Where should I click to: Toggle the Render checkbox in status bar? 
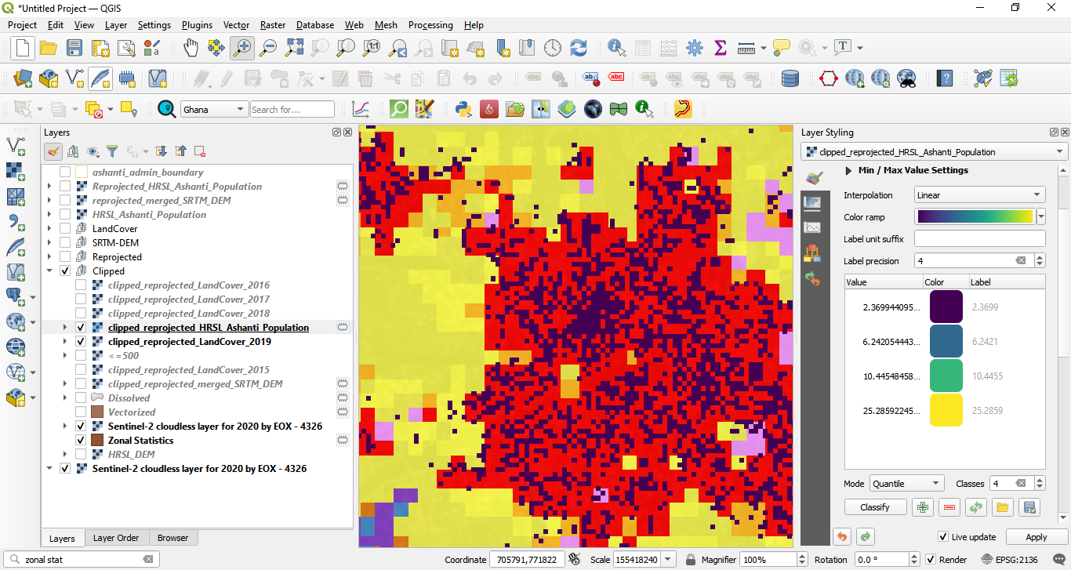(931, 560)
